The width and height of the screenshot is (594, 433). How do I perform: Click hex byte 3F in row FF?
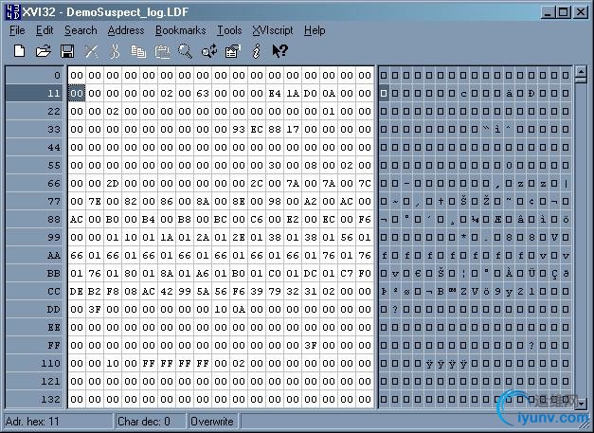(x=311, y=345)
